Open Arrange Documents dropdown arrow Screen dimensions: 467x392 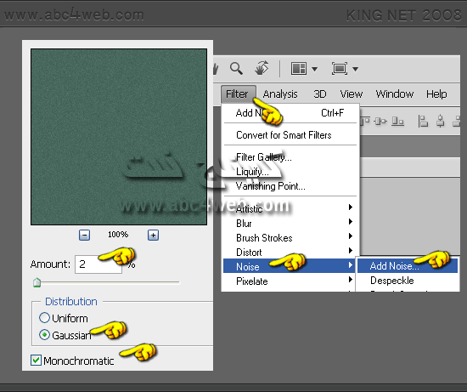coord(314,69)
